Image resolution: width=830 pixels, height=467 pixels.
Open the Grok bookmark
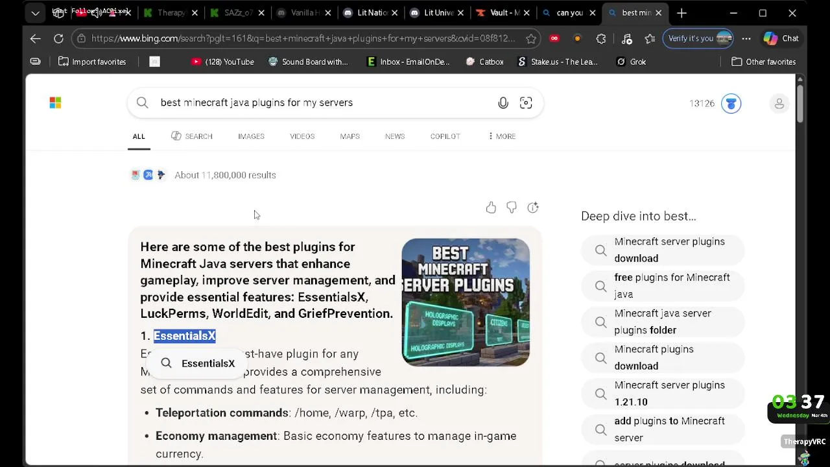coord(631,62)
